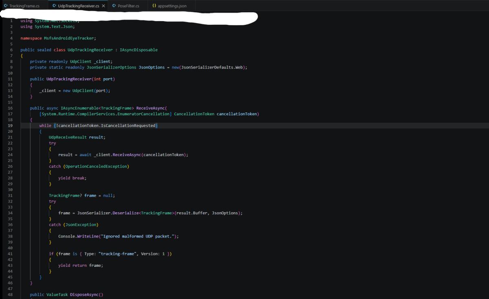Click line number 19 in the gutter
The height and width of the screenshot is (299, 489).
pyautogui.click(x=10, y=125)
